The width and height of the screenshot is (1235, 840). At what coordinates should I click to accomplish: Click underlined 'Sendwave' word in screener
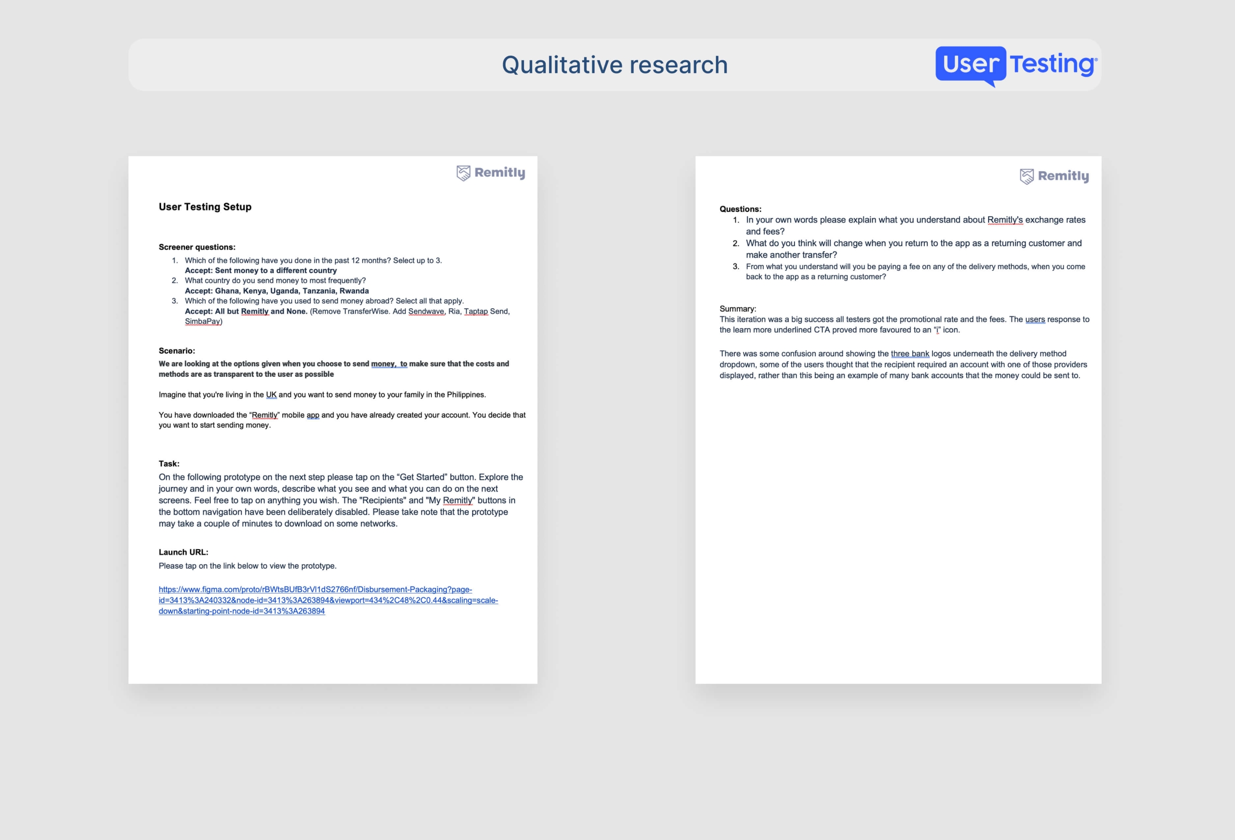pos(426,311)
